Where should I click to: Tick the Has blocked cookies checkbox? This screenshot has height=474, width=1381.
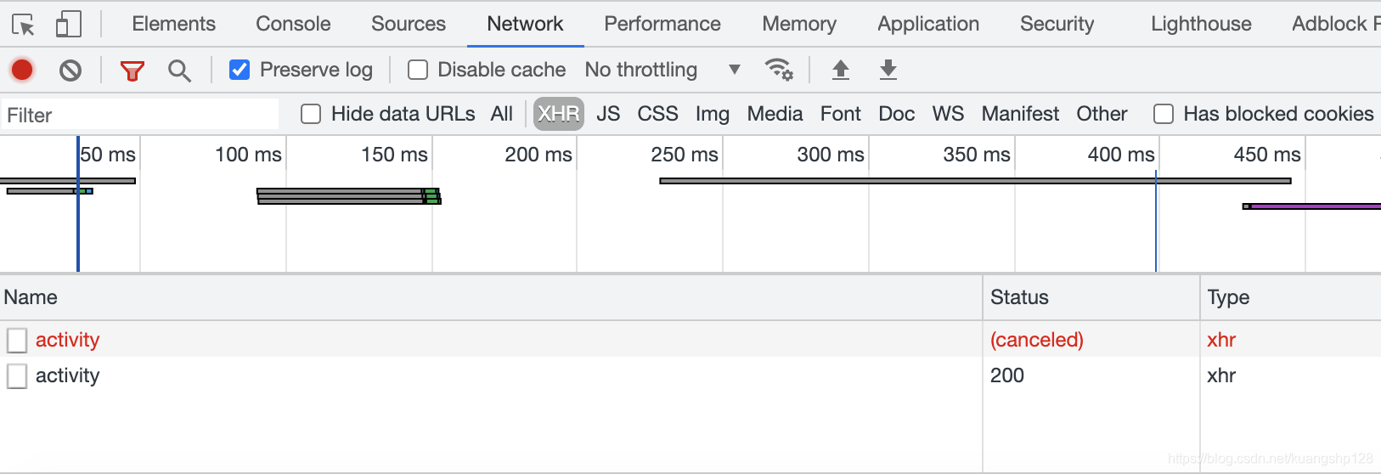coord(1164,114)
